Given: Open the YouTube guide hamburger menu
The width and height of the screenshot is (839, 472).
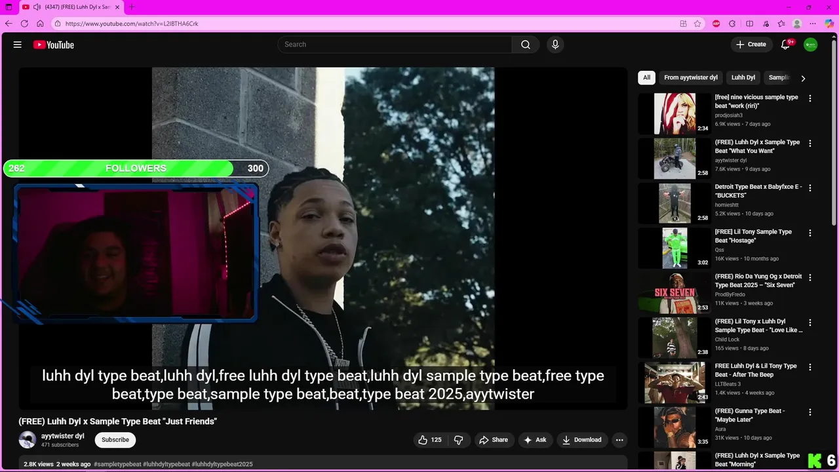Looking at the screenshot, I should [18, 45].
